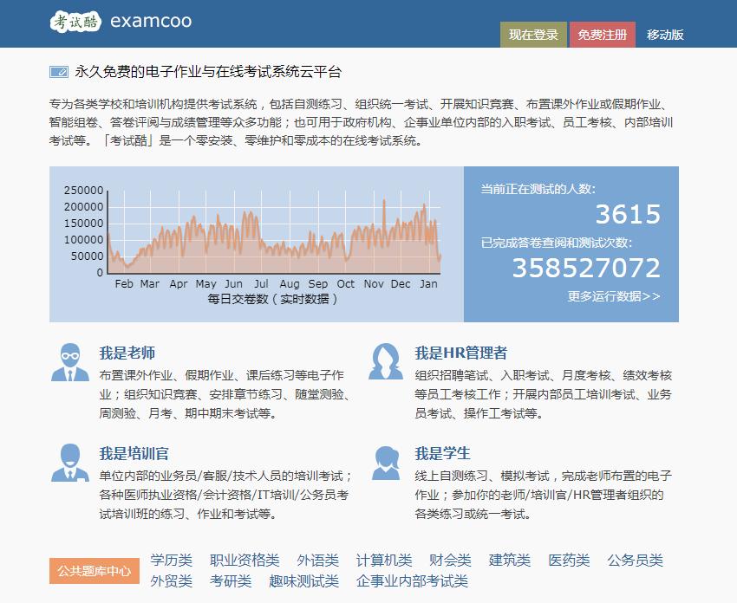Open the 公务员类 category

635,560
